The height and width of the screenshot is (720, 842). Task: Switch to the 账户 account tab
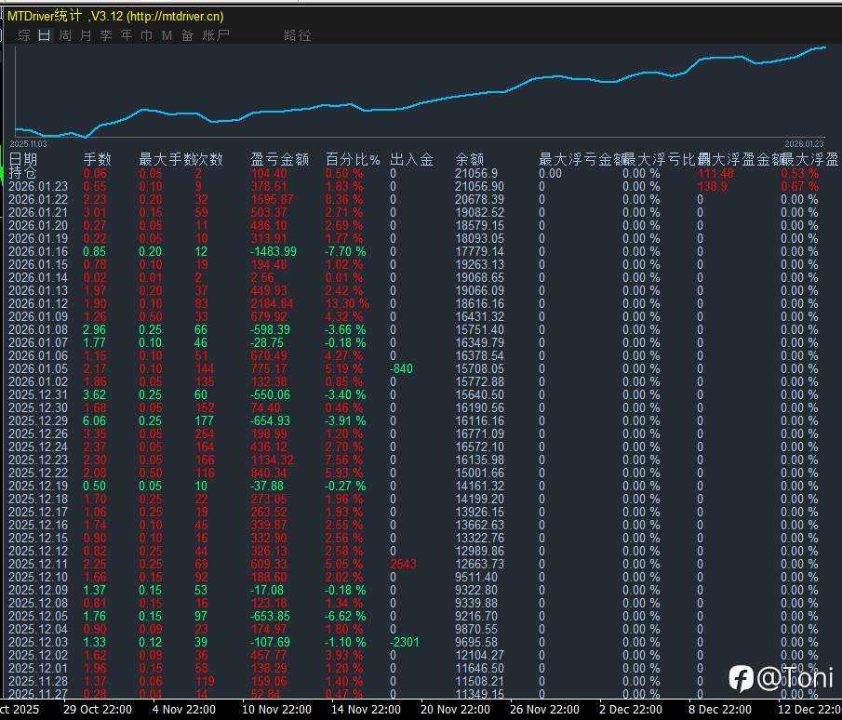[x=216, y=35]
